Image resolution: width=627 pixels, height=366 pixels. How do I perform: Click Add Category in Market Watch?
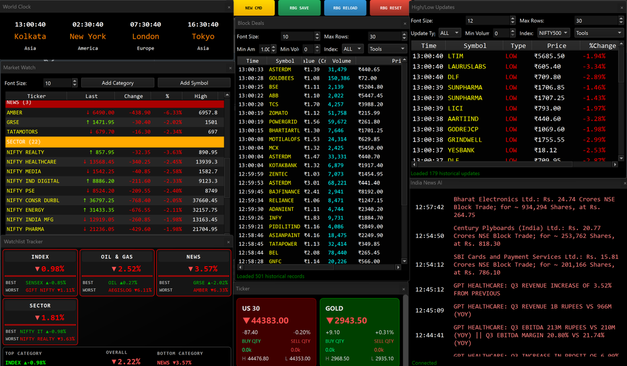click(x=118, y=83)
